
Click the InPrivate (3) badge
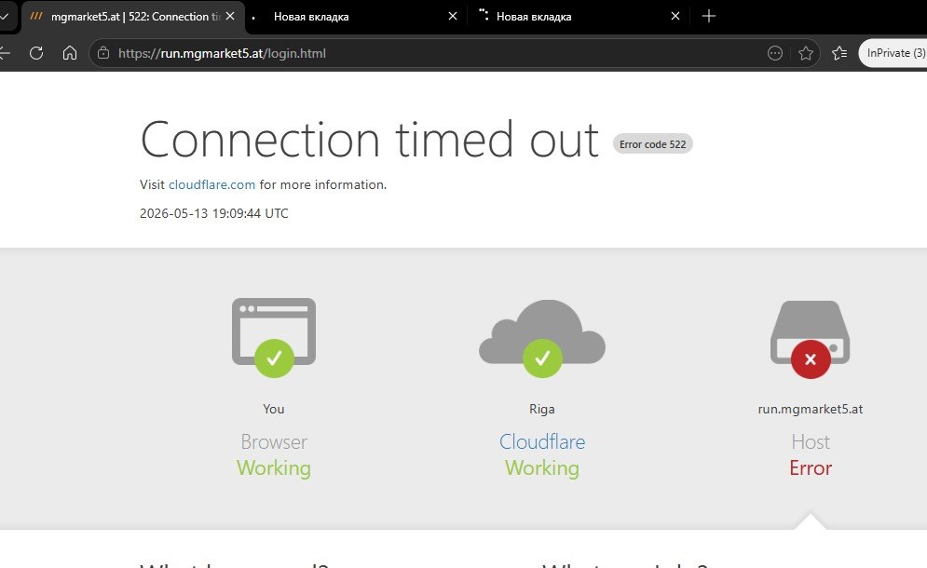pyautogui.click(x=893, y=53)
